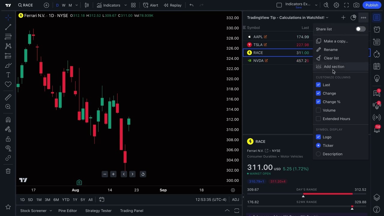Image resolution: width=384 pixels, height=216 pixels.
Task: Toggle the Share list switch
Action: tap(360, 29)
